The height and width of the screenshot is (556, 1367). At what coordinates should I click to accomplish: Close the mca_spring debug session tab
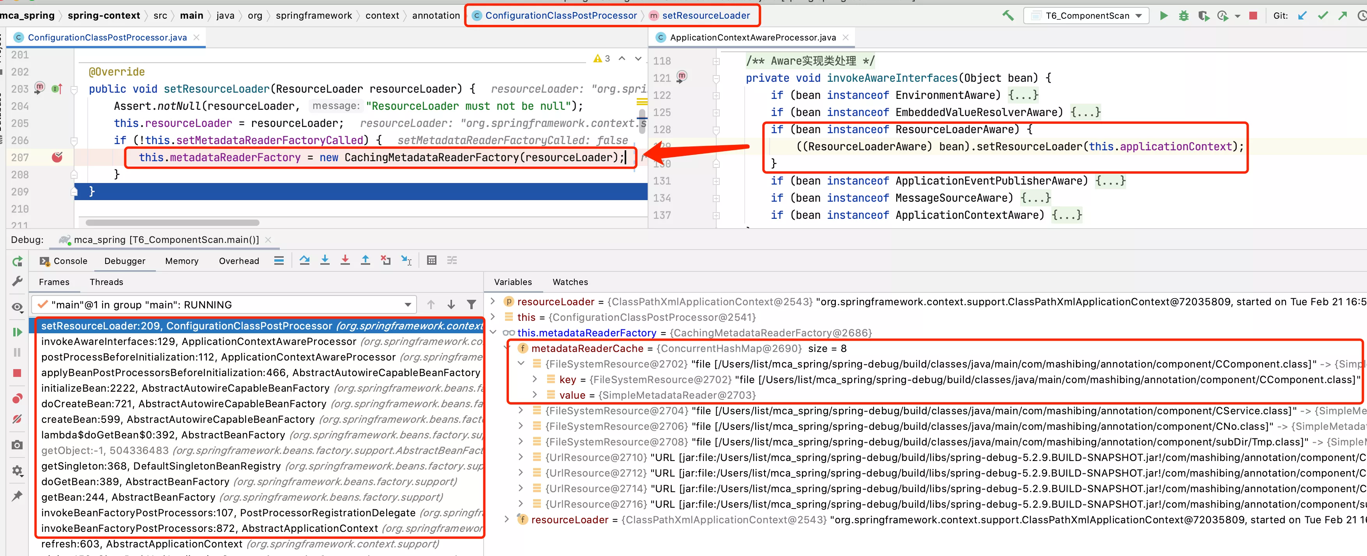pyautogui.click(x=268, y=239)
